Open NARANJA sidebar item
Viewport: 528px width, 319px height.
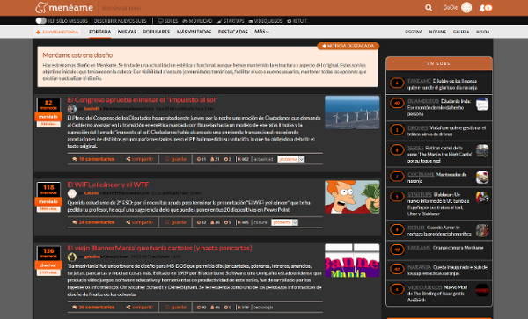point(447,271)
